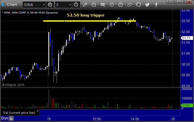
Task: Click the 12:00 time axis label
Action: [97, 119]
